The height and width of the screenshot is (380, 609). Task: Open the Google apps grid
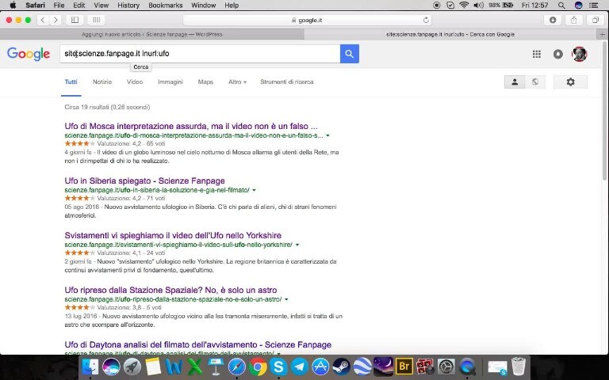point(537,54)
